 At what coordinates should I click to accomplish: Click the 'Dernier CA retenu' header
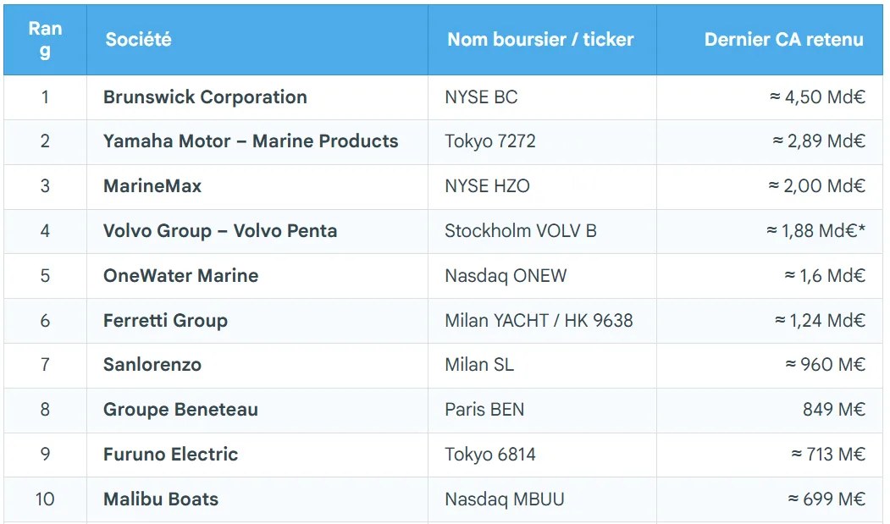(770, 40)
